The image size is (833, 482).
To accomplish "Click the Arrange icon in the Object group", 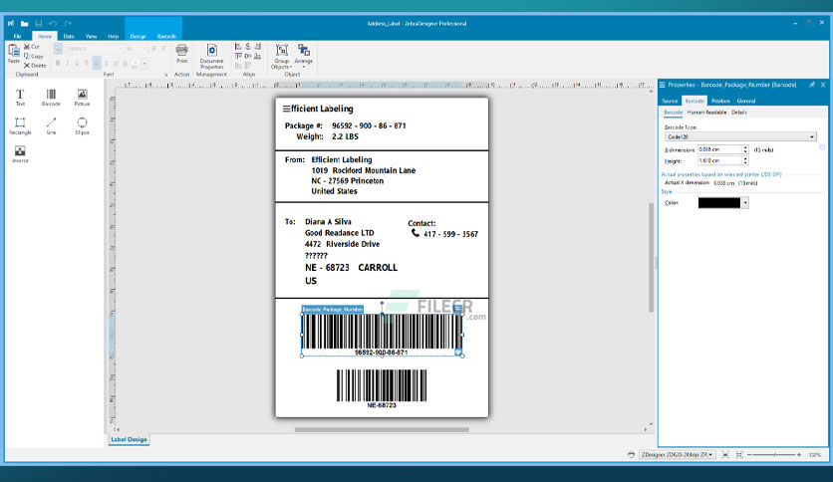I will (303, 51).
